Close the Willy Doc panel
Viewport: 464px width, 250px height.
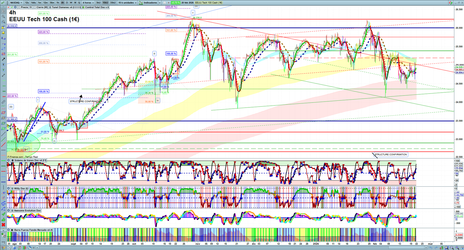pos(9,188)
